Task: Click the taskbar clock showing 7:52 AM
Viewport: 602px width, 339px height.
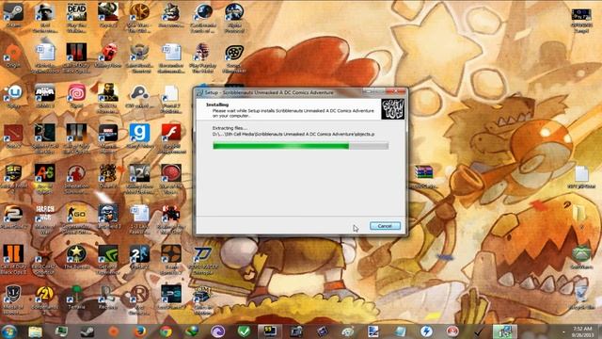Action: point(582,331)
